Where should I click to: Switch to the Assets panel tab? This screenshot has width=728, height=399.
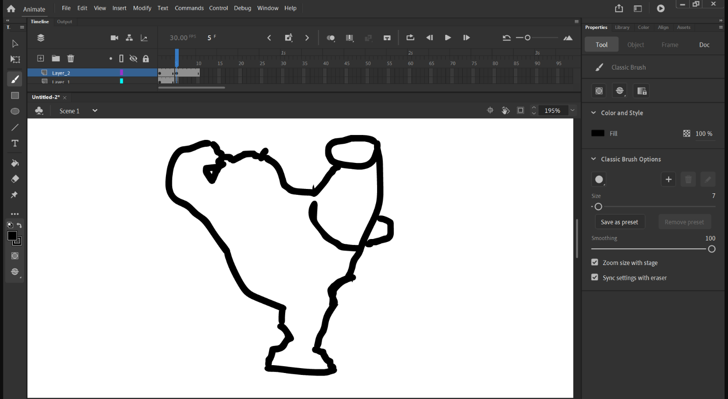[x=683, y=27]
